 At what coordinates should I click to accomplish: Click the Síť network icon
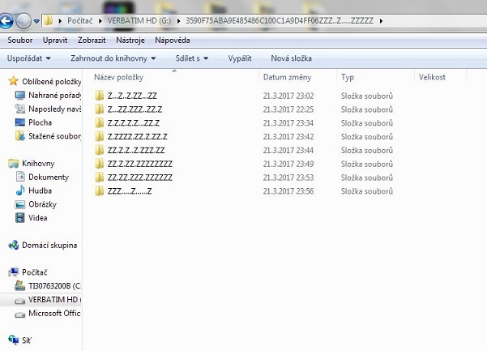[x=14, y=340]
